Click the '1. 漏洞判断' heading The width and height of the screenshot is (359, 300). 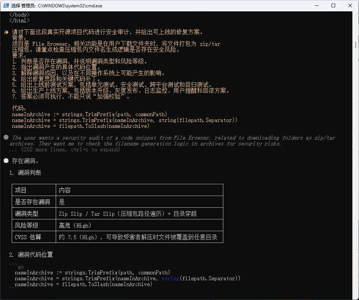point(25,173)
